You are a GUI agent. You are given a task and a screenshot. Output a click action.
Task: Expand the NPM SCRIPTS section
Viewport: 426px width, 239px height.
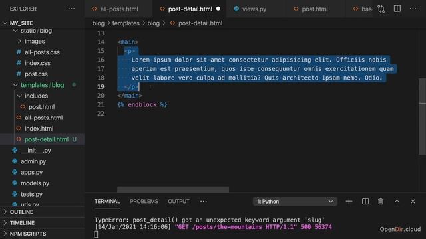pos(28,234)
